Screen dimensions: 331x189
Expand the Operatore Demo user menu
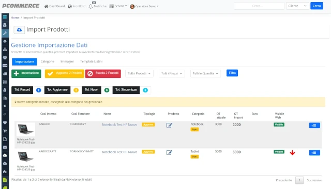click(144, 6)
